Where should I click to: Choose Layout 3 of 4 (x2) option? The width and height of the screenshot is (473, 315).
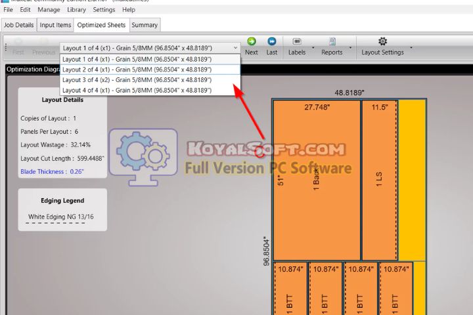coord(137,80)
